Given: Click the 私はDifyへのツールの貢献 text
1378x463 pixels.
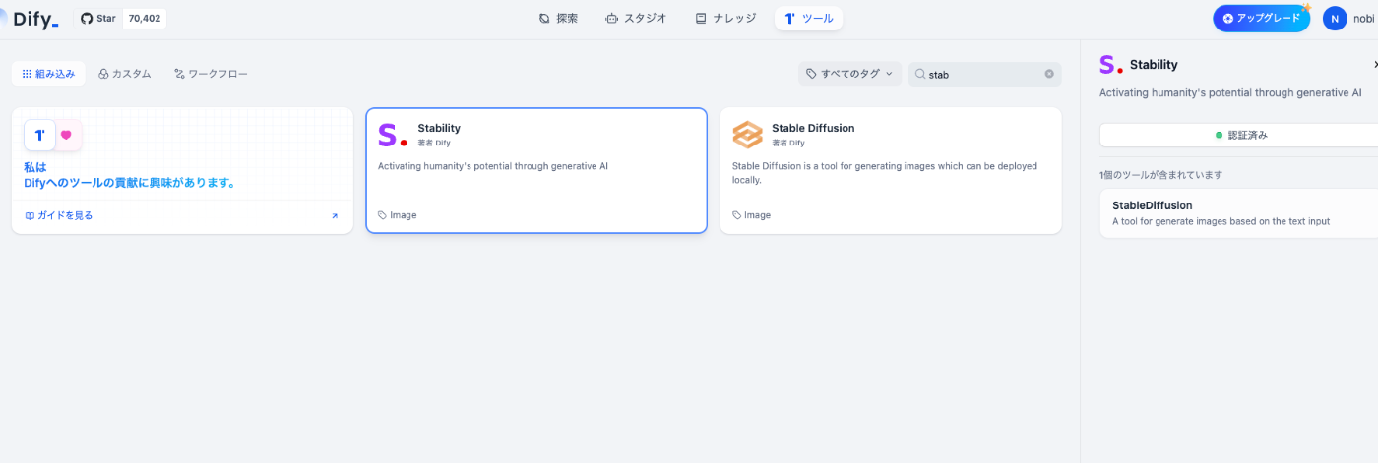Looking at the screenshot, I should [x=129, y=175].
